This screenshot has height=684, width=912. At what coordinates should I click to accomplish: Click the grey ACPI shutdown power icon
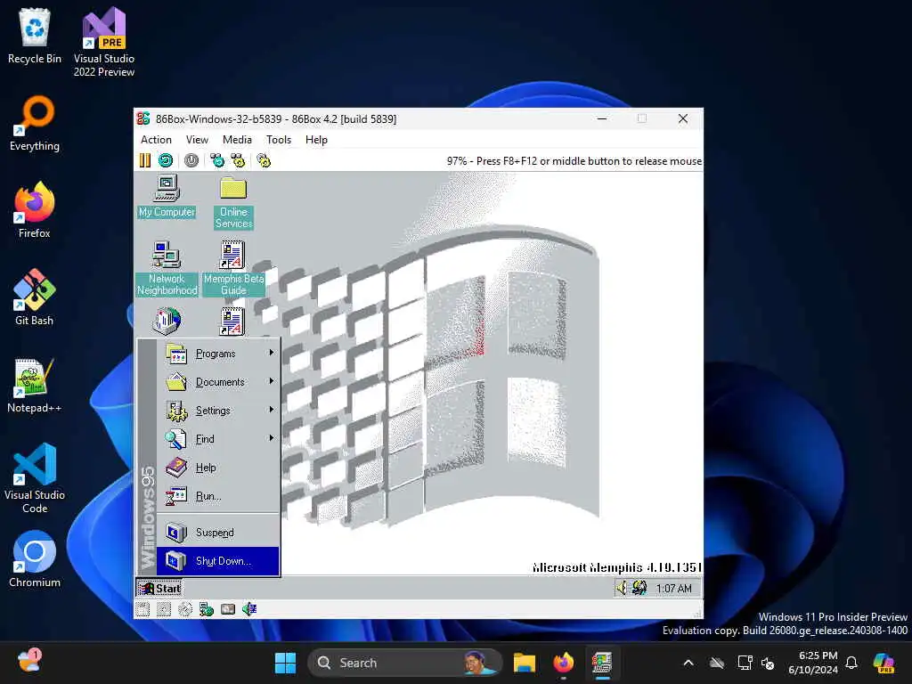[x=191, y=160]
